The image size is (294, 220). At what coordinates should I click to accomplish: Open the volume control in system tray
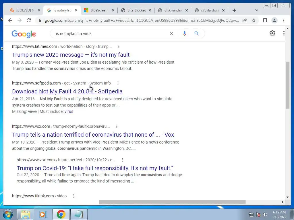265,215
